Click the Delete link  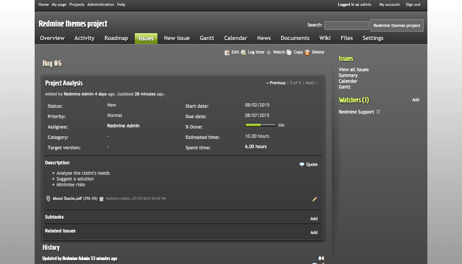point(318,52)
